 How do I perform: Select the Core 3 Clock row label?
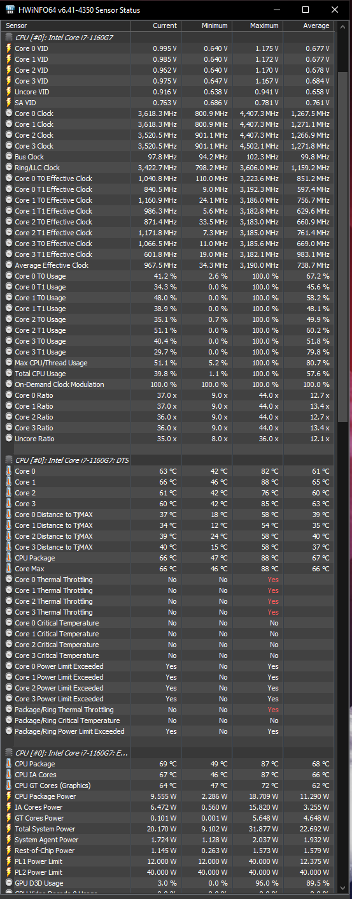(x=34, y=146)
